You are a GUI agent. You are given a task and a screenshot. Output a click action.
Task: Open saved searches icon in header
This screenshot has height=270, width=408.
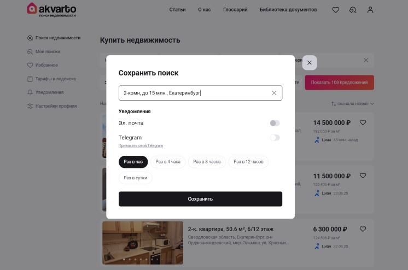(353, 10)
